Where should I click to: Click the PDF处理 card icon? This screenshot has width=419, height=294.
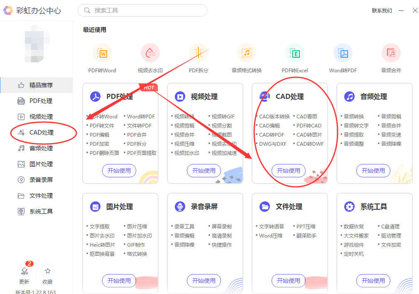[x=95, y=96]
